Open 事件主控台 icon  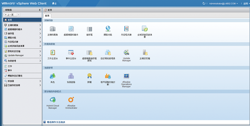click(71, 53)
